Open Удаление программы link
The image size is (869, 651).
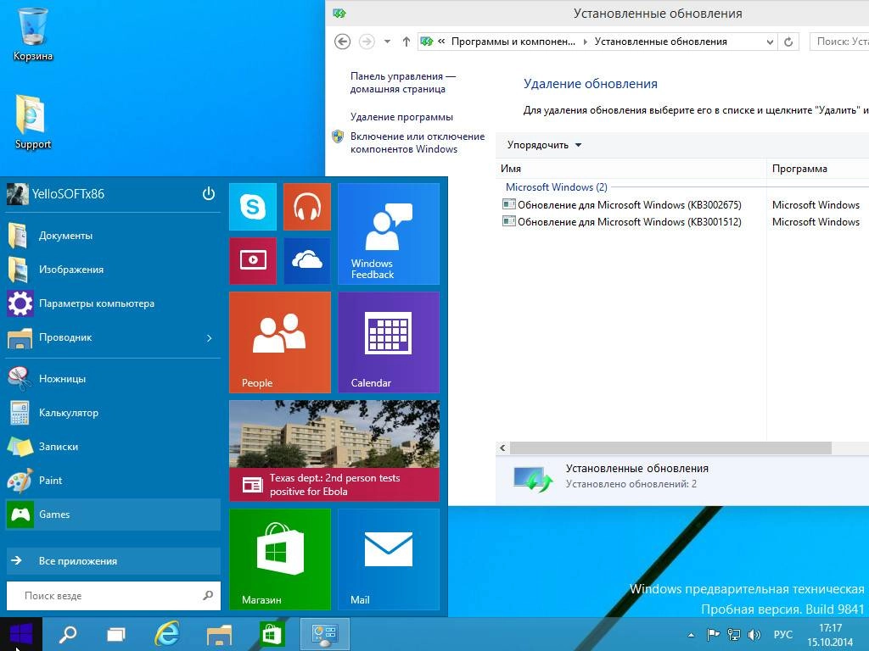pyautogui.click(x=401, y=117)
